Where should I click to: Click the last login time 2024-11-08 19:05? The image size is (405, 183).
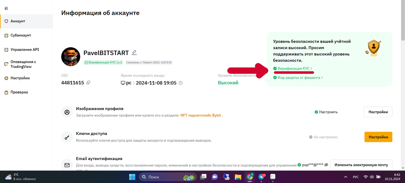pyautogui.click(x=156, y=83)
